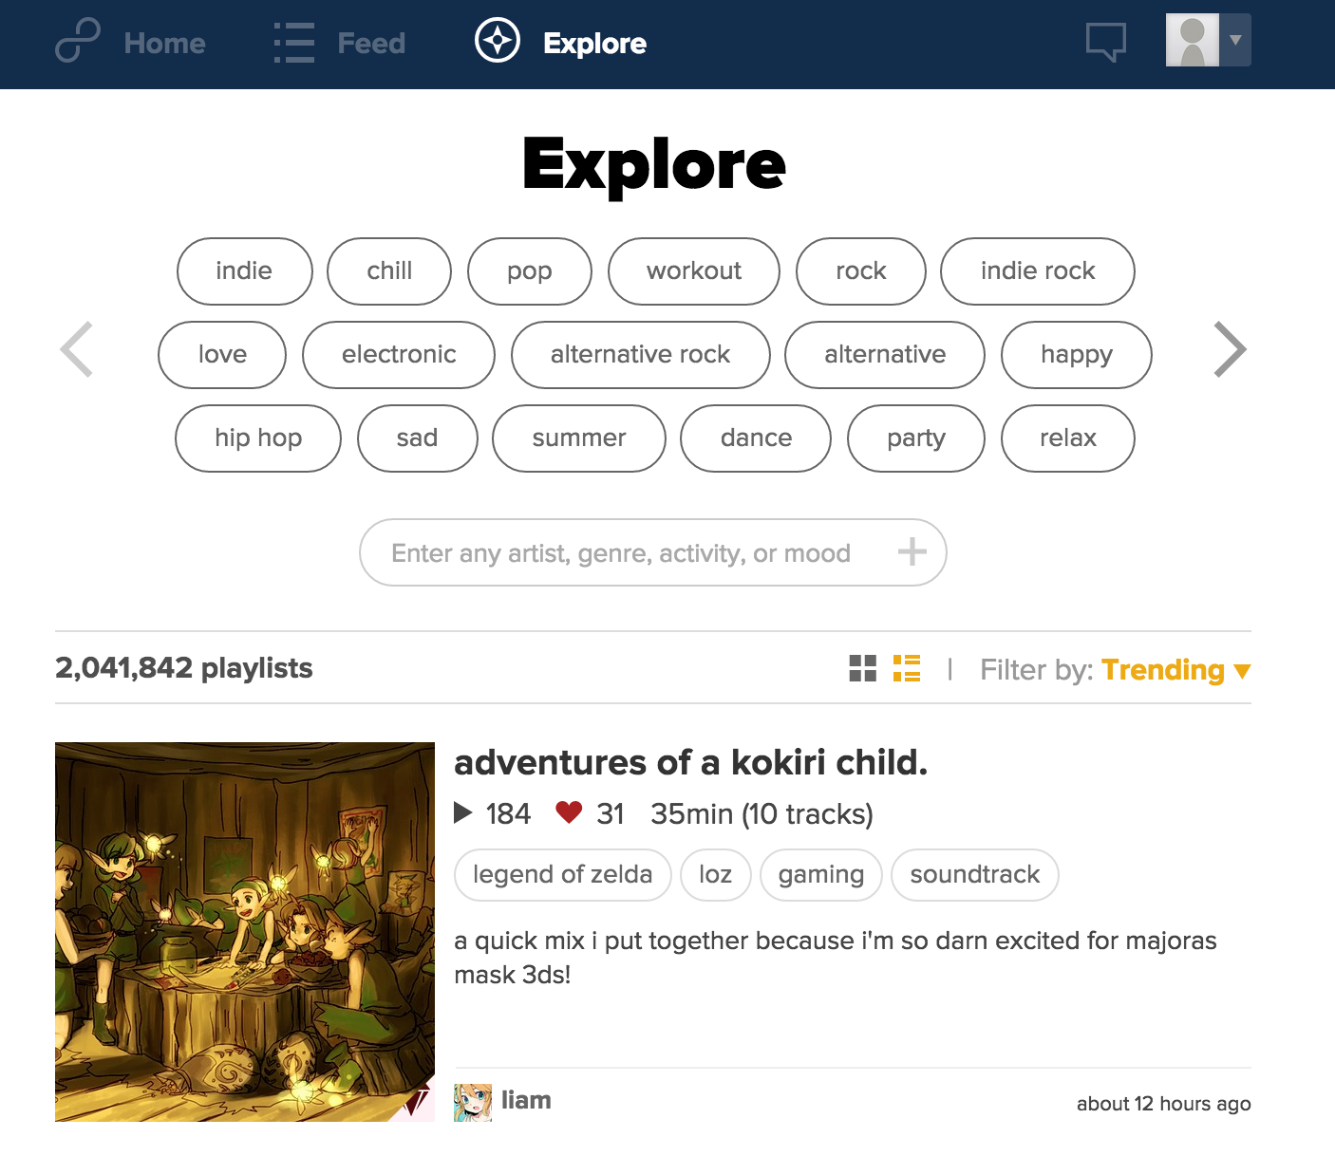The image size is (1335, 1156).
Task: Click liam's small avatar image
Action: (x=473, y=1103)
